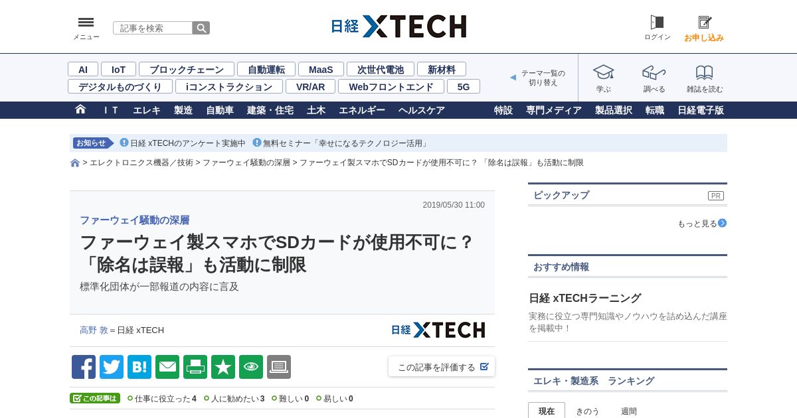This screenshot has height=418, width=797.
Task: Click the search magnifier button
Action: [x=201, y=28]
